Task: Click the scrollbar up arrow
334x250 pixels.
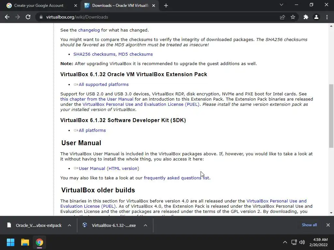Action: (x=331, y=26)
